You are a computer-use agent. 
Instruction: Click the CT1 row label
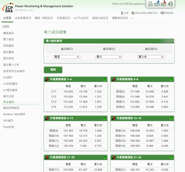tap(54, 92)
